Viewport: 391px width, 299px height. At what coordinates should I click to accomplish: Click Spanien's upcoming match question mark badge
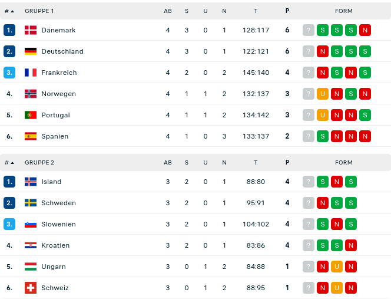(309, 136)
